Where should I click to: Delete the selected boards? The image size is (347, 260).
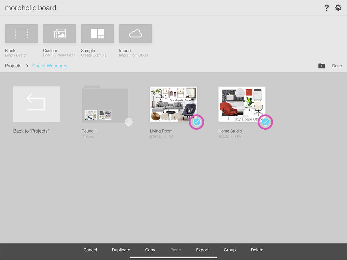[257, 250]
